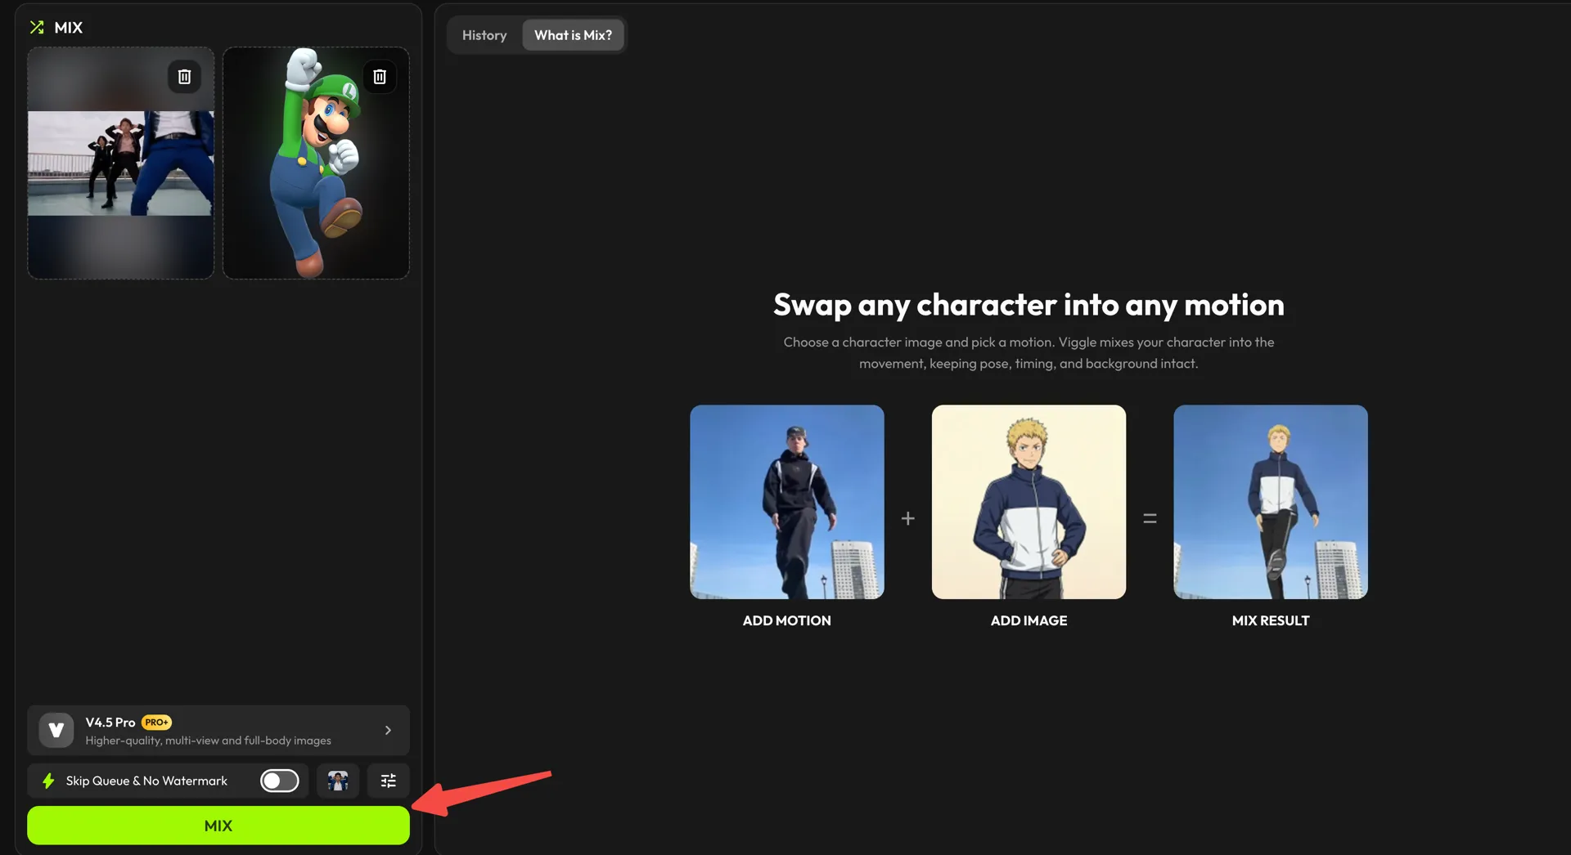Click 'Higher-quality, multi-view and full-body images' text
This screenshot has width=1571, height=855.
pos(209,741)
